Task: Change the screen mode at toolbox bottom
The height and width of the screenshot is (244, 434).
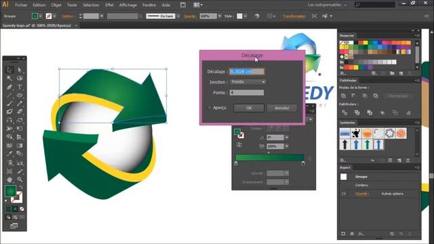Action: [14, 226]
